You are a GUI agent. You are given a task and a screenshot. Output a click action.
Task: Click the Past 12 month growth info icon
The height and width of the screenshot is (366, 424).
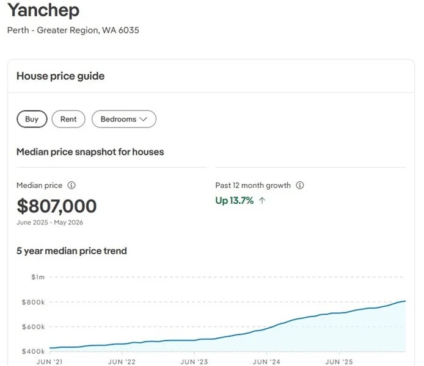point(300,185)
